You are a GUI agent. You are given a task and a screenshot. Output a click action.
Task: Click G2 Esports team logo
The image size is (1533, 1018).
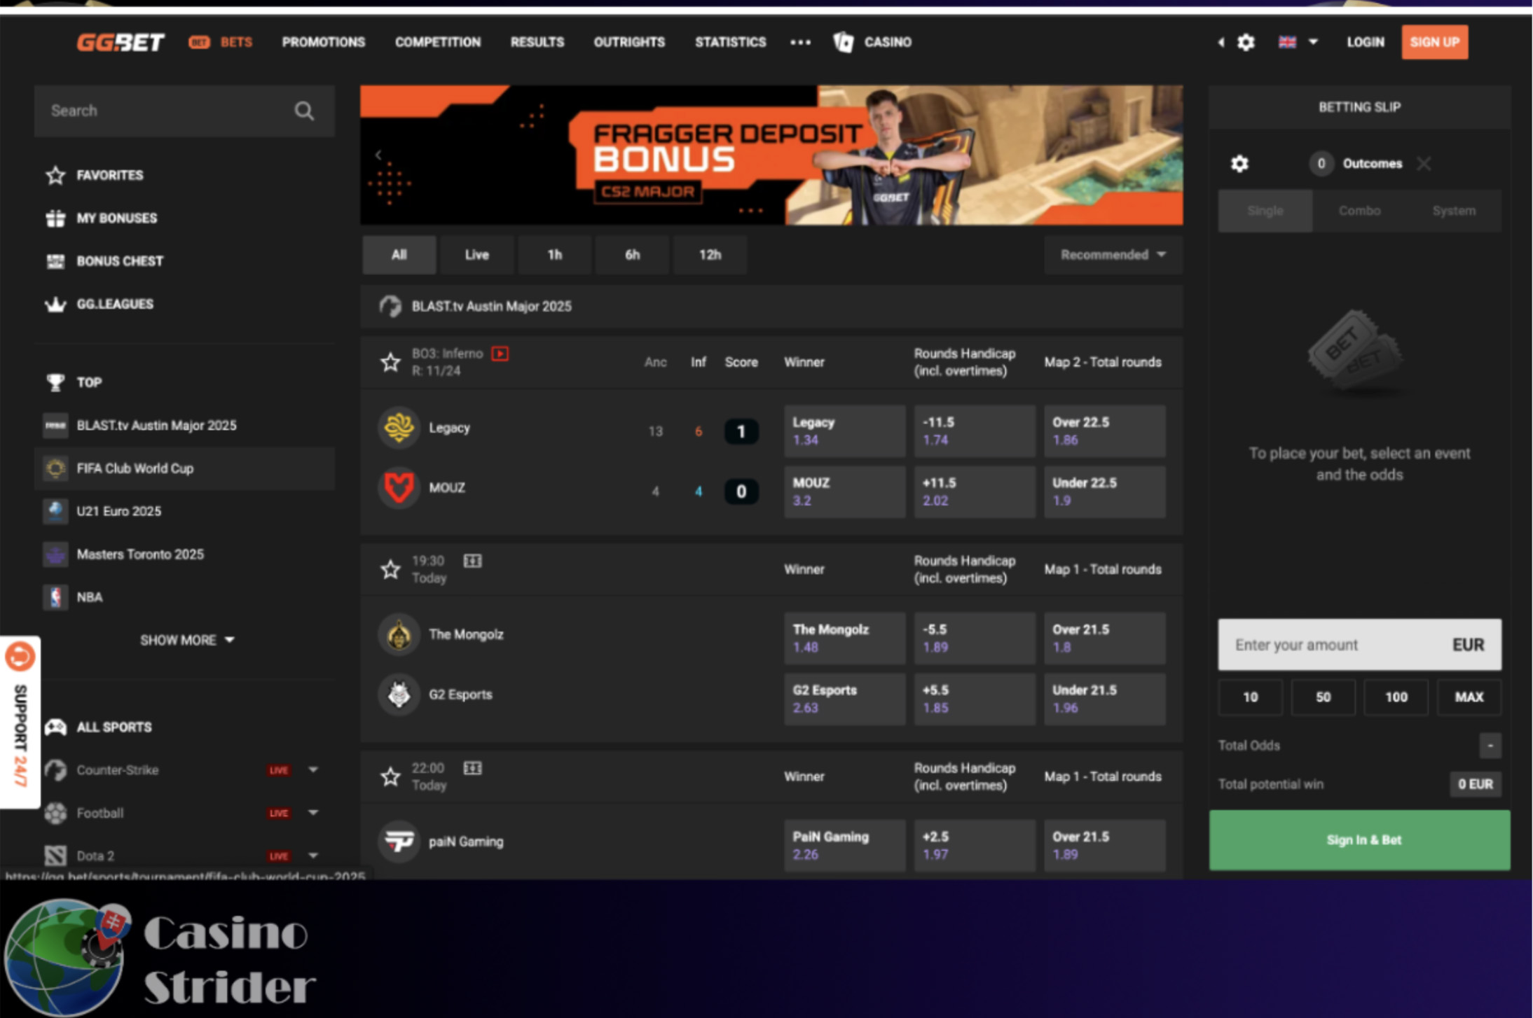click(x=399, y=695)
